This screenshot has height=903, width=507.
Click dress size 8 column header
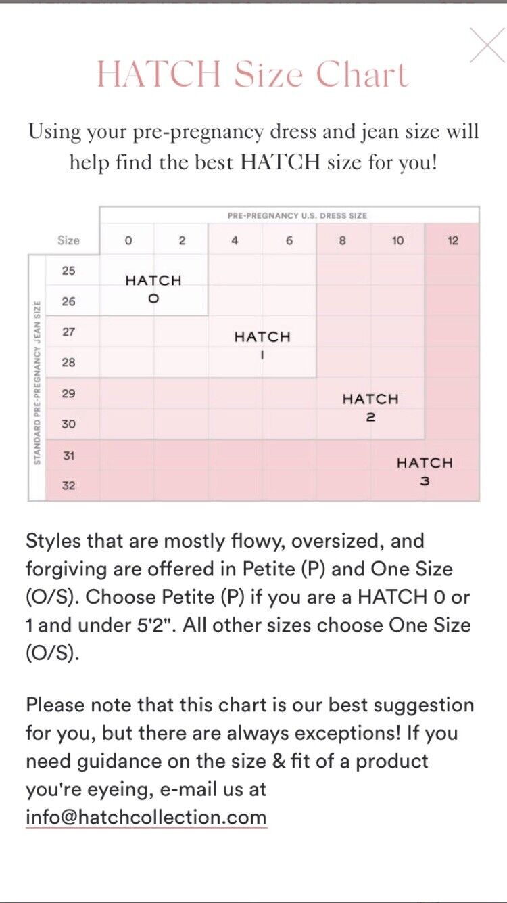(x=343, y=240)
